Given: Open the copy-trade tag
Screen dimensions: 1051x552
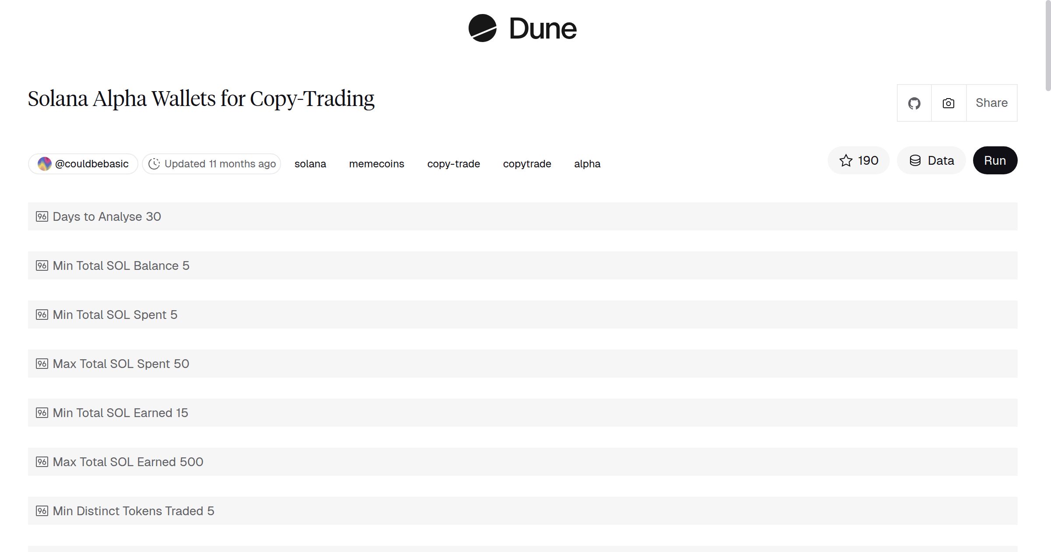Looking at the screenshot, I should click(x=454, y=163).
